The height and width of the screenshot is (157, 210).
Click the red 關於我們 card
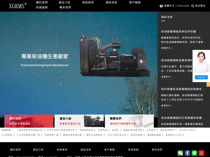pos(29,121)
